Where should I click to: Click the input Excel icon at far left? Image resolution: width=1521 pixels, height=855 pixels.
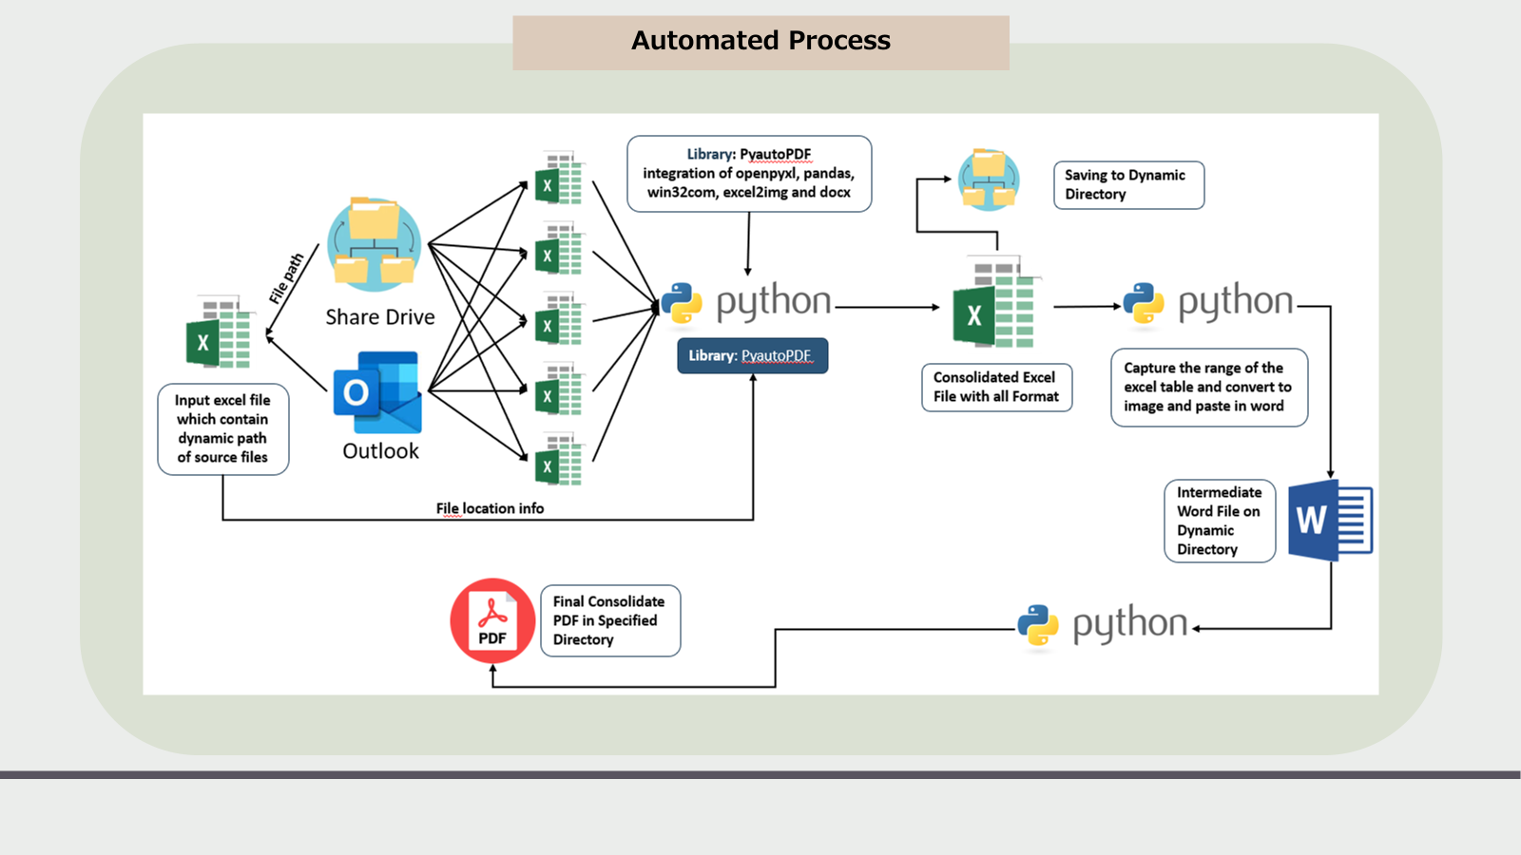click(x=220, y=332)
